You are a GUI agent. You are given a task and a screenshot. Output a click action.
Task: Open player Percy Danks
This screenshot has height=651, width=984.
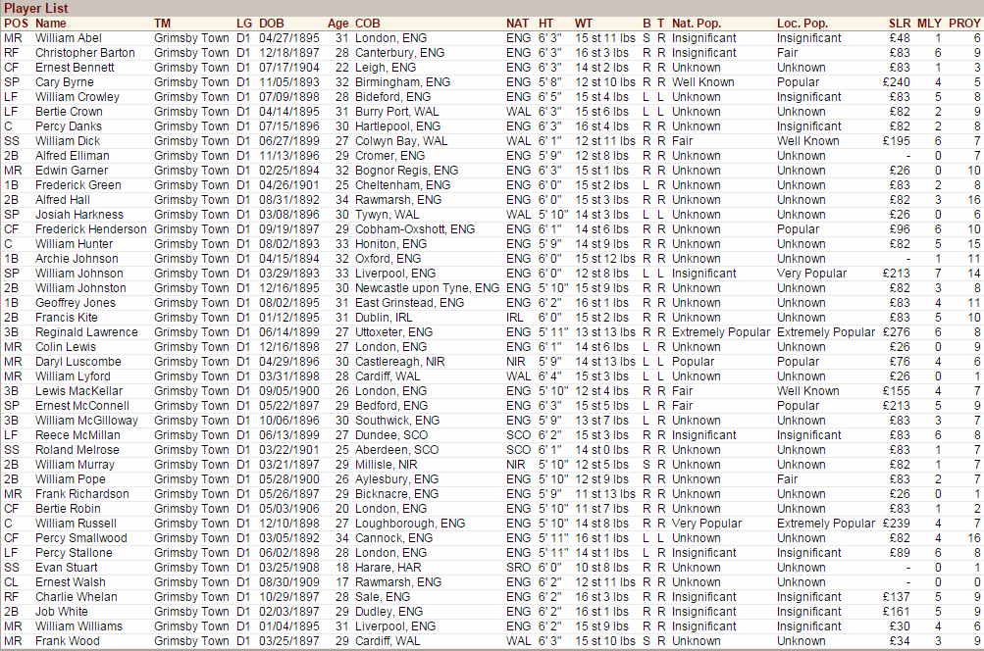69,126
